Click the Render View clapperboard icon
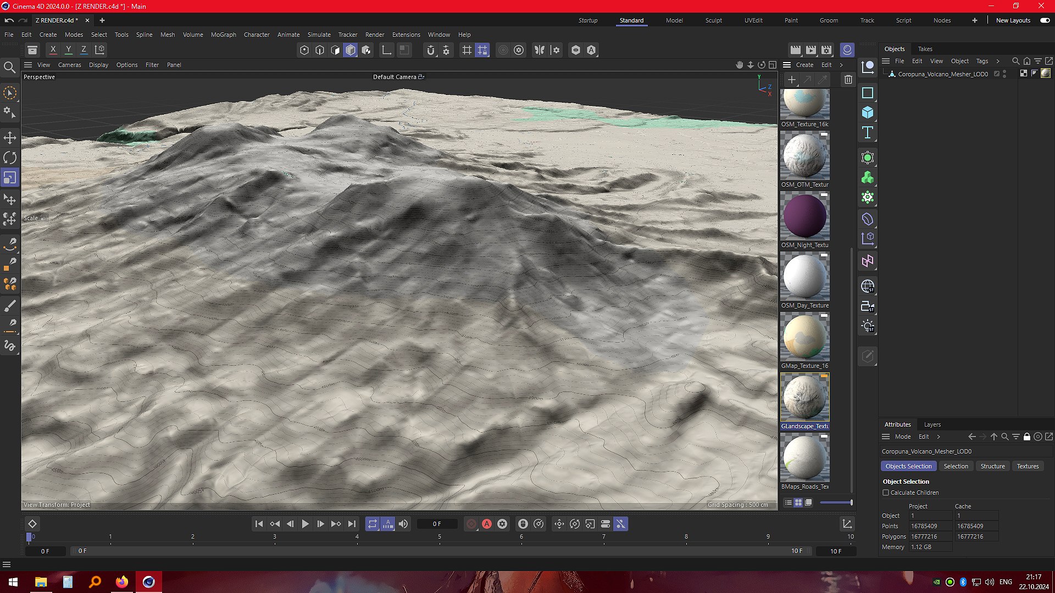This screenshot has width=1055, height=593. 796,50
